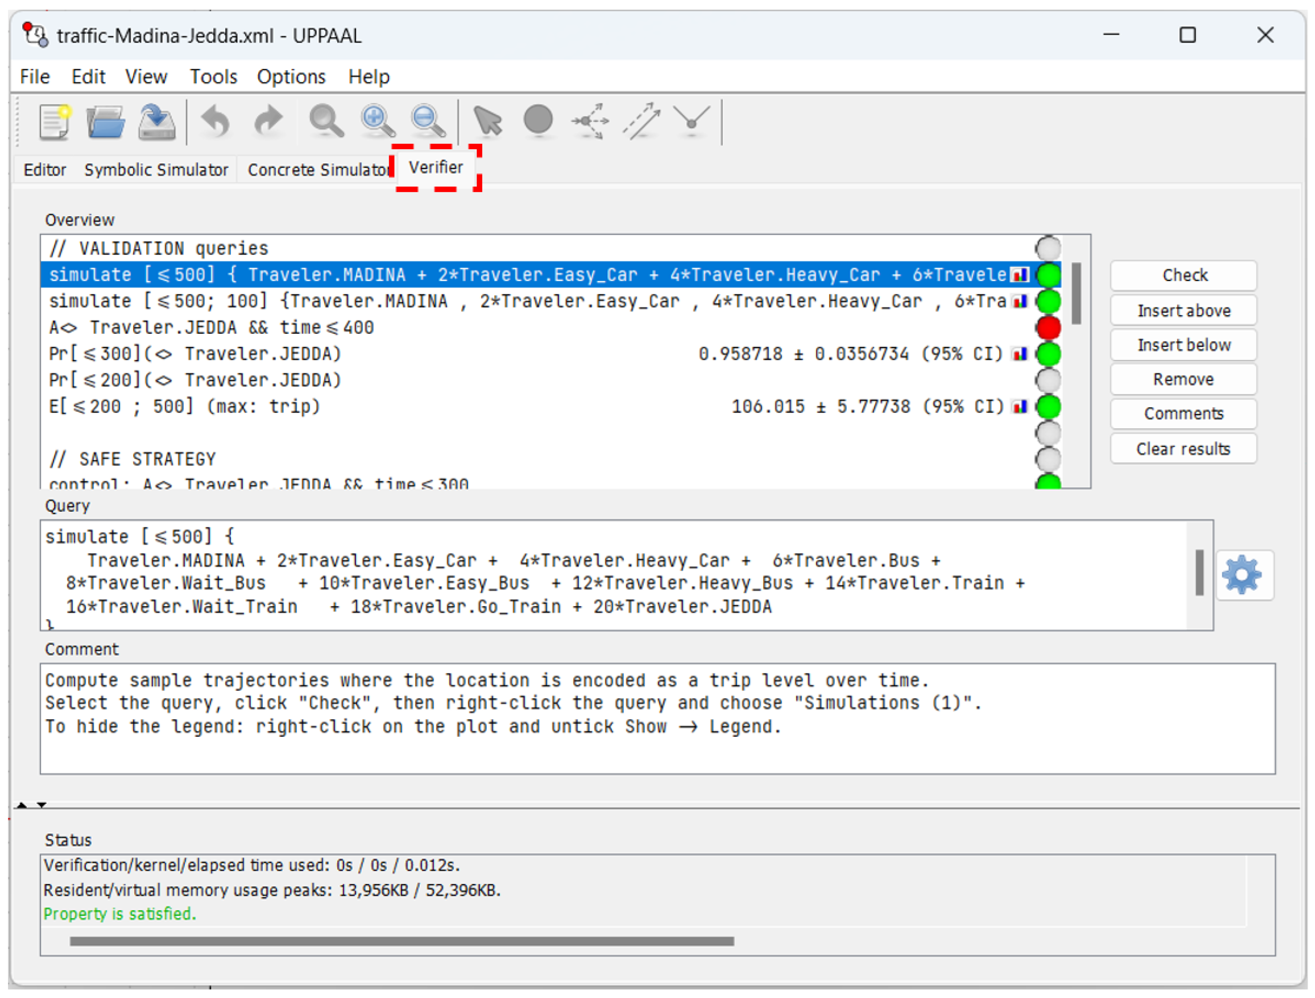The height and width of the screenshot is (998, 1315).
Task: Click the Clear results button
Action: pyautogui.click(x=1183, y=449)
